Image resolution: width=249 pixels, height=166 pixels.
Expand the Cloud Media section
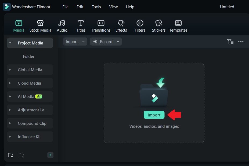click(x=10, y=83)
